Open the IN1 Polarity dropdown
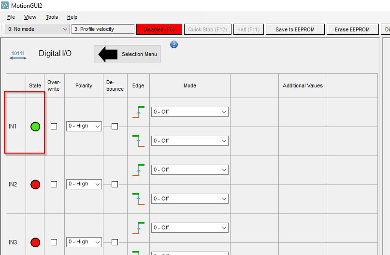Image resolution: width=390 pixels, height=255 pixels. [x=84, y=126]
